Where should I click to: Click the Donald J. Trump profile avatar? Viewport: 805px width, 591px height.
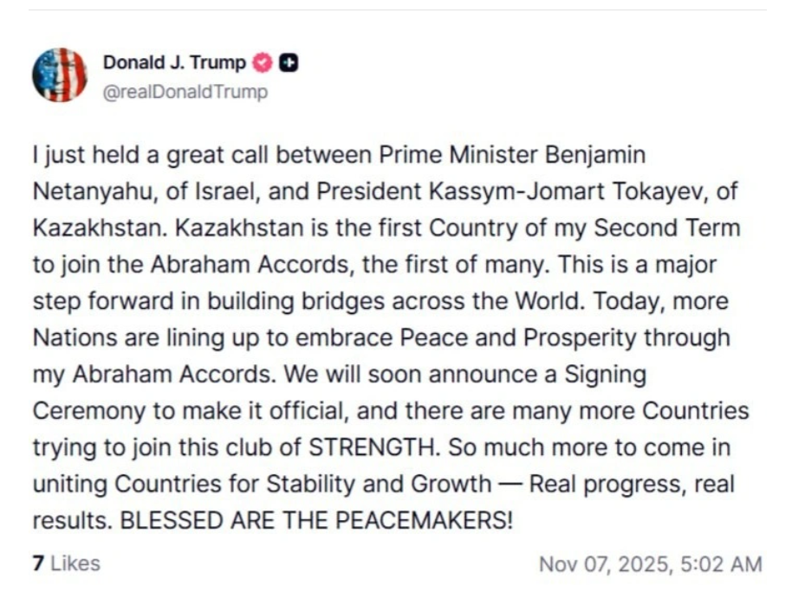60,75
